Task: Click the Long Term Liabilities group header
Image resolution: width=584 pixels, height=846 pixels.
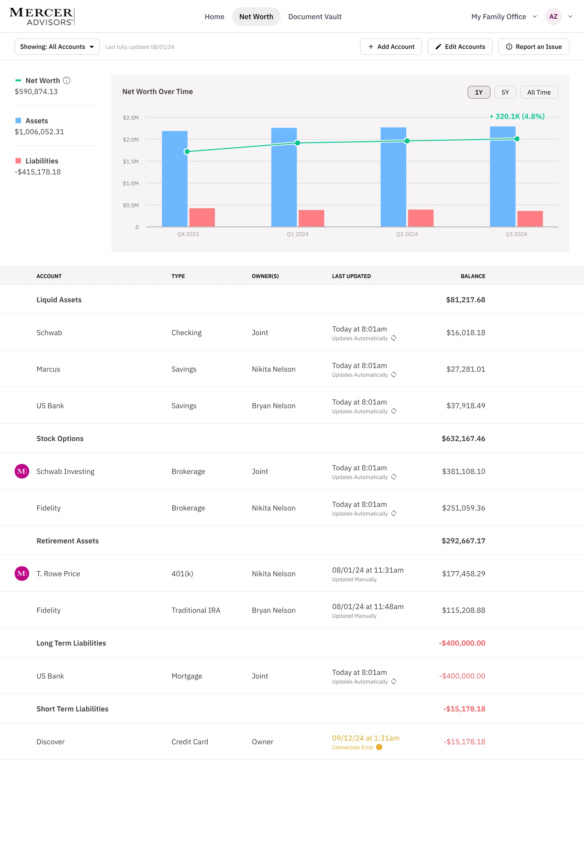Action: pos(71,643)
